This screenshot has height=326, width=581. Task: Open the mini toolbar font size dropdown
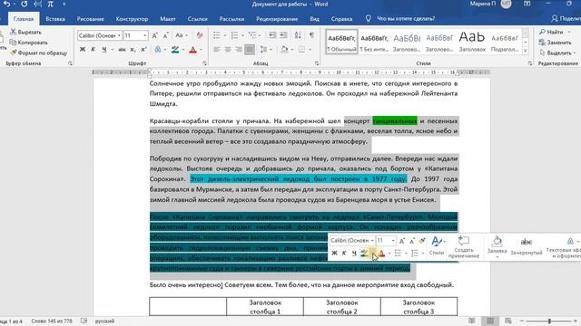[393, 241]
